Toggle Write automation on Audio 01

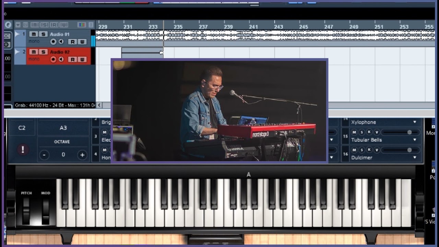(x=82, y=42)
